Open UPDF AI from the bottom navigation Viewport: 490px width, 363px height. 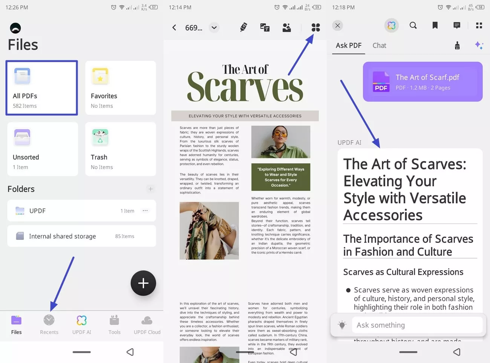tap(82, 324)
